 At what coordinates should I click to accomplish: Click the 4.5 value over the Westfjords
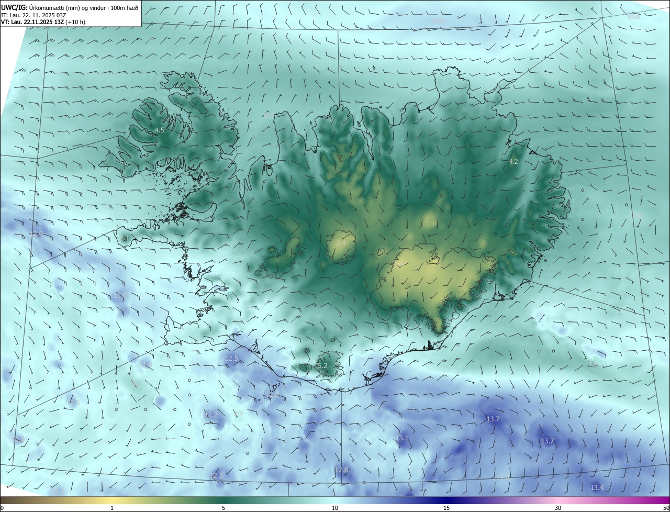coord(160,130)
